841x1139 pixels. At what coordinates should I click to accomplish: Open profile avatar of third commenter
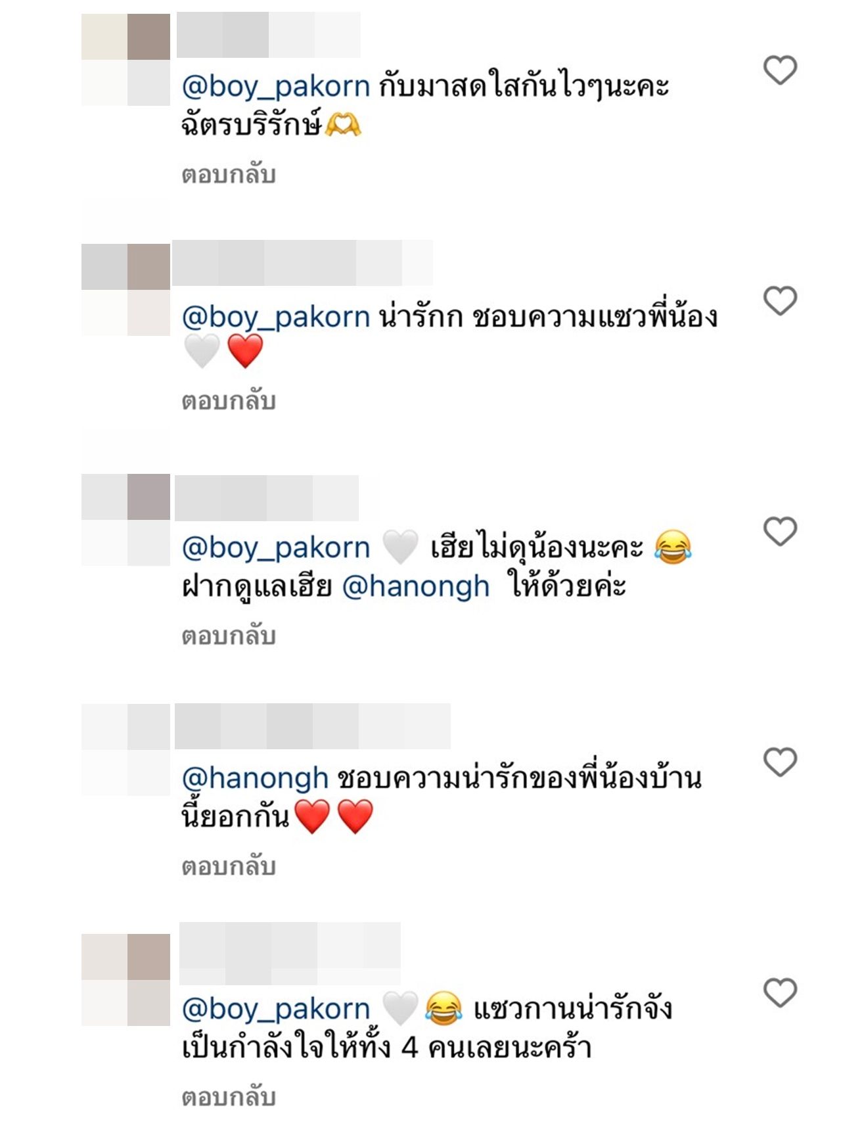click(x=125, y=520)
